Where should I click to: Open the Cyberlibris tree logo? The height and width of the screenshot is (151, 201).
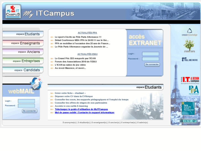point(189,46)
